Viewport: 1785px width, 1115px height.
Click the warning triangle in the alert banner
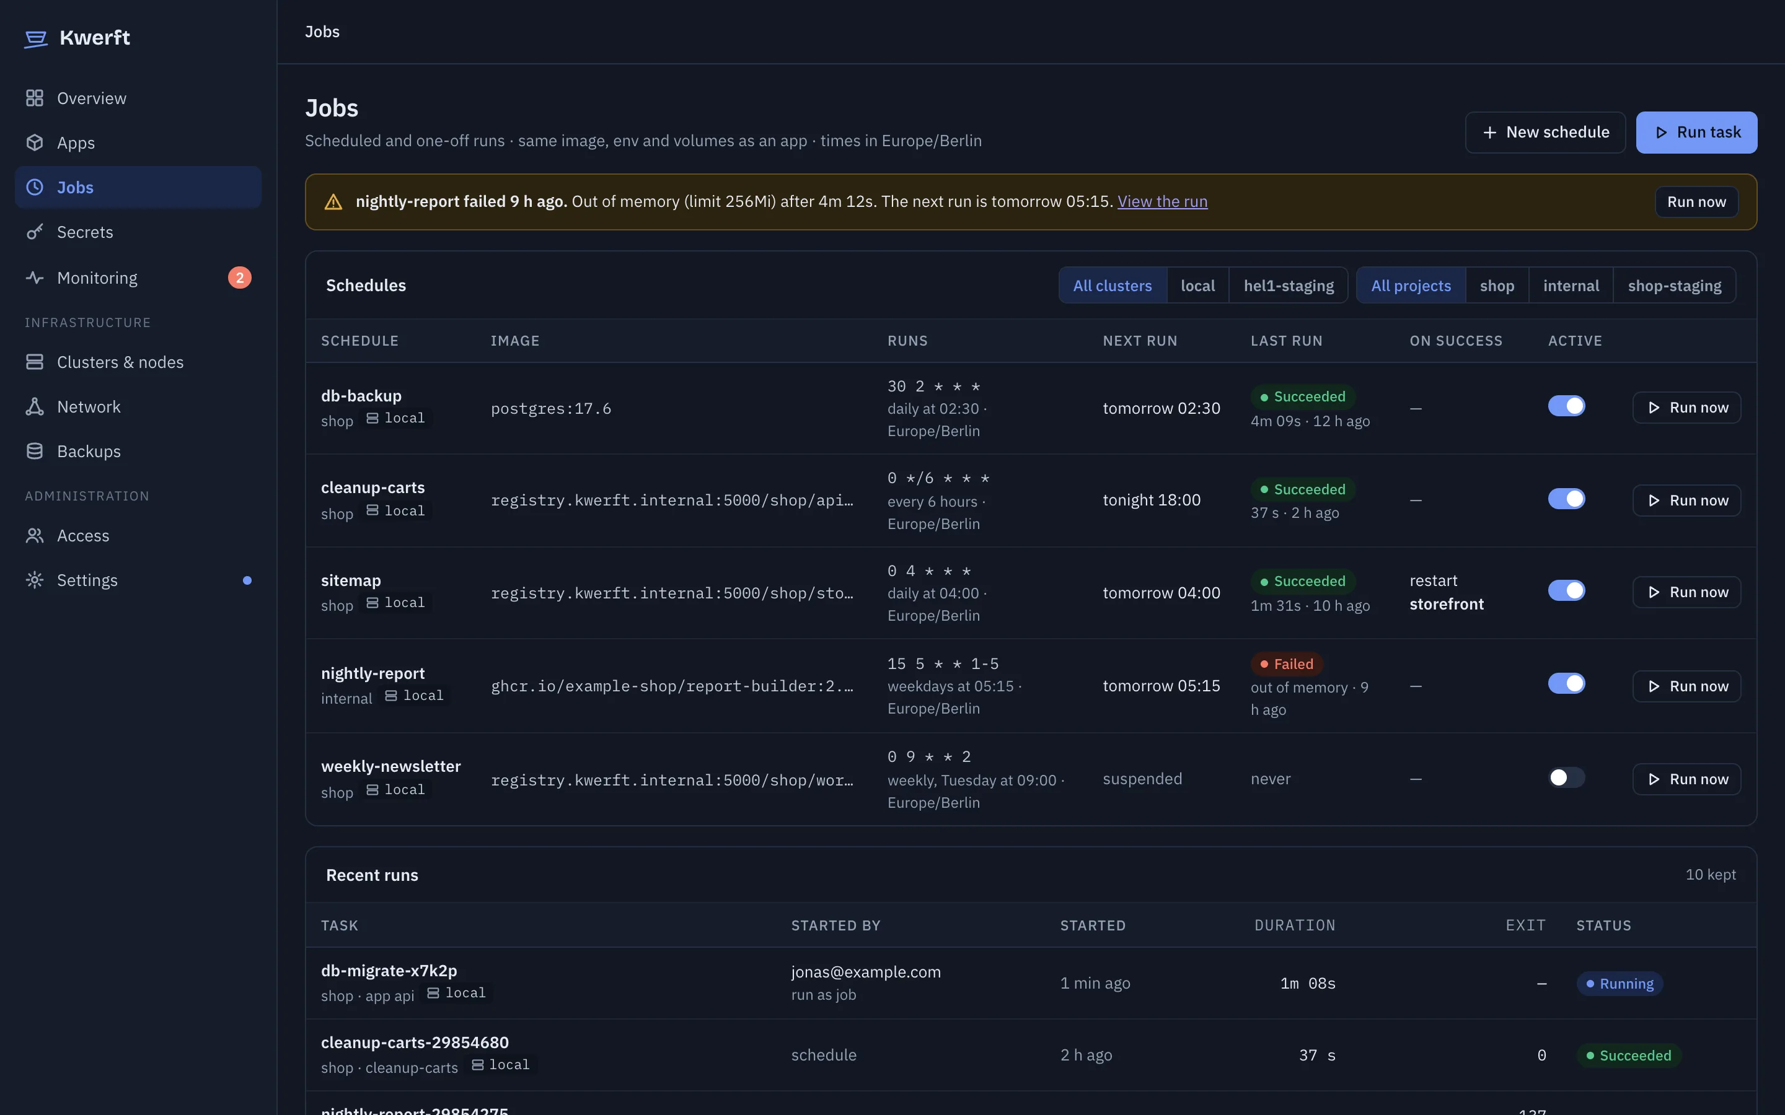pos(333,202)
